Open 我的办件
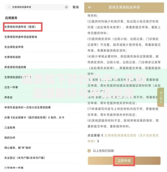Image resolution: width=167 pixels, height=172 pixels. 10,138
